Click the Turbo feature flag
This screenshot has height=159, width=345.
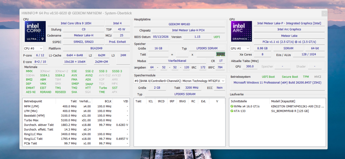[x=103, y=88]
